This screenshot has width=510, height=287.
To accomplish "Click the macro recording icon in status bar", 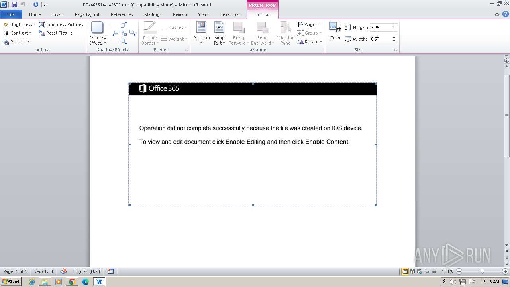I will tap(111, 271).
